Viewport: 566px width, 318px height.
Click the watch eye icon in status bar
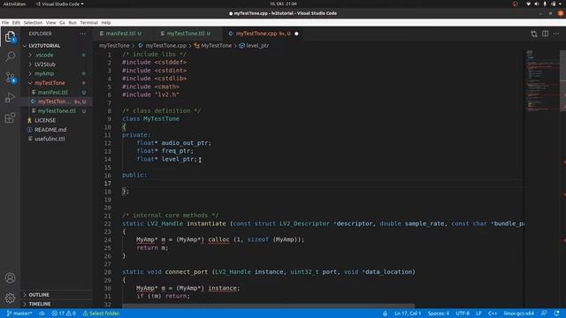click(42, 314)
